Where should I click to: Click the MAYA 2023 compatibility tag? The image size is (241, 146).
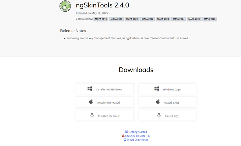163,19
